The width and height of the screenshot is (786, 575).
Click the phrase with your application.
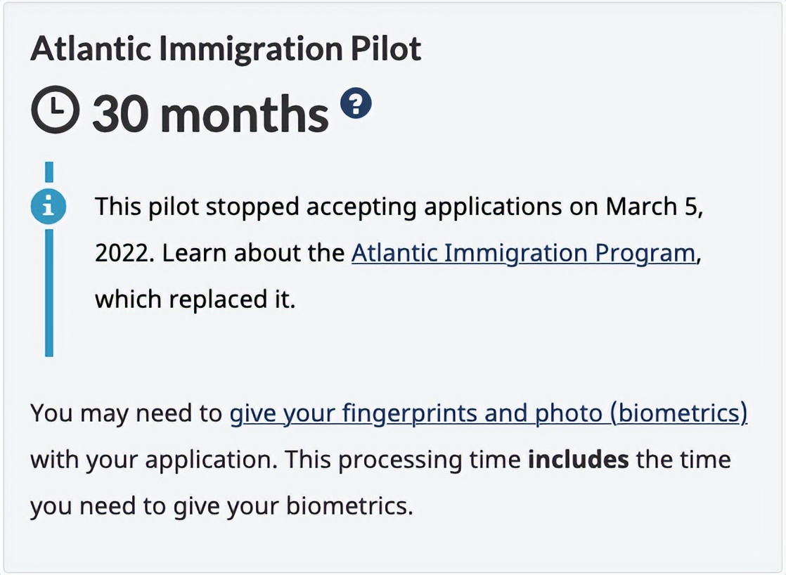click(153, 460)
